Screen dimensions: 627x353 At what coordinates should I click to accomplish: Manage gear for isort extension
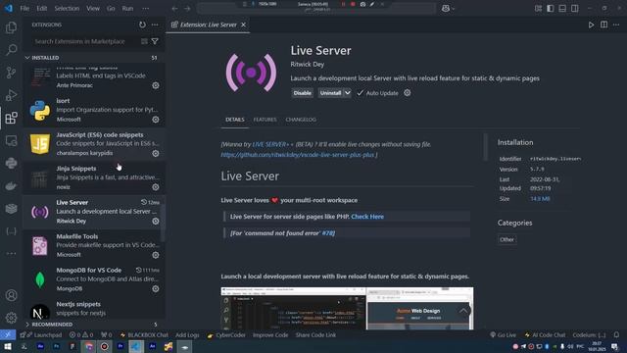(156, 120)
